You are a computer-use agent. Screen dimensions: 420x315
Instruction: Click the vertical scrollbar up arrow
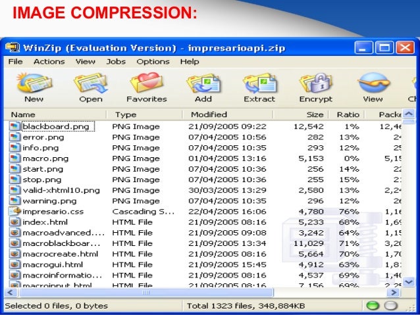pyautogui.click(x=409, y=114)
